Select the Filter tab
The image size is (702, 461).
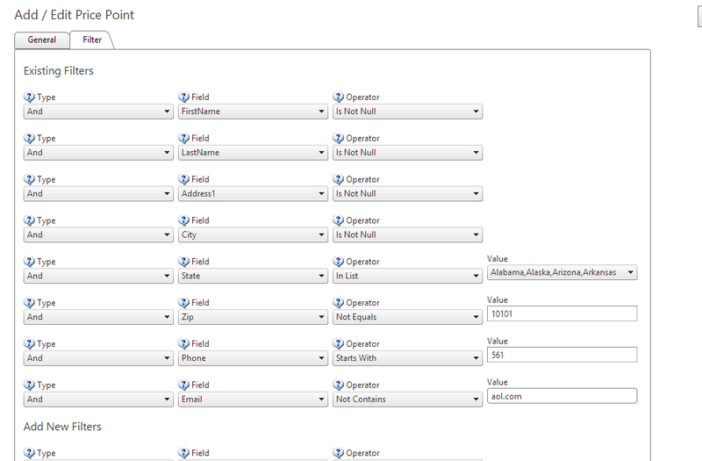click(x=91, y=40)
